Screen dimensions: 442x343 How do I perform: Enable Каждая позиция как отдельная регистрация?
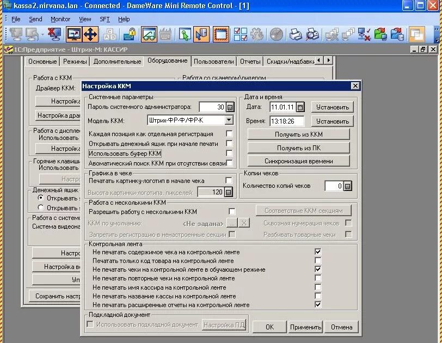229,133
